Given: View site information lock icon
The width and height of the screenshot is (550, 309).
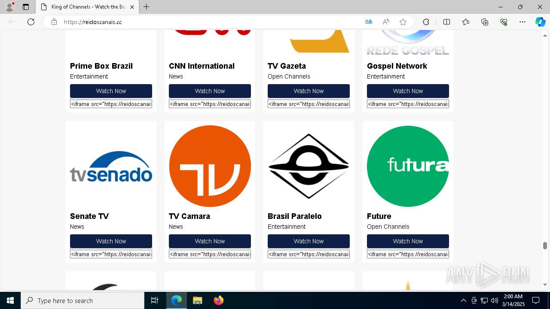Looking at the screenshot, I should [54, 22].
